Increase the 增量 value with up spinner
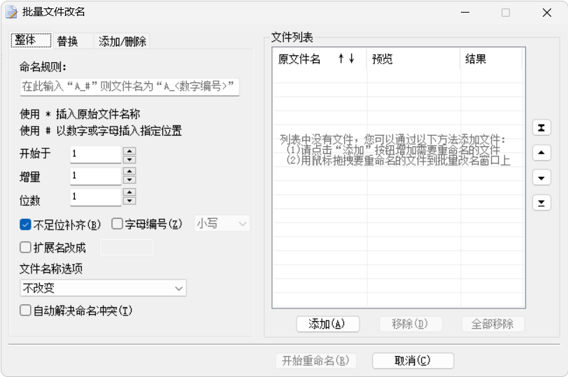The image size is (568, 377). click(x=129, y=171)
